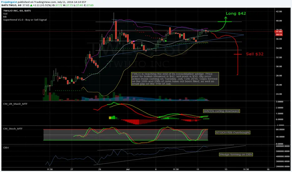The width and height of the screenshot is (292, 172).
Task: Click 200000.0000 on the OBV axis
Action: [283, 167]
